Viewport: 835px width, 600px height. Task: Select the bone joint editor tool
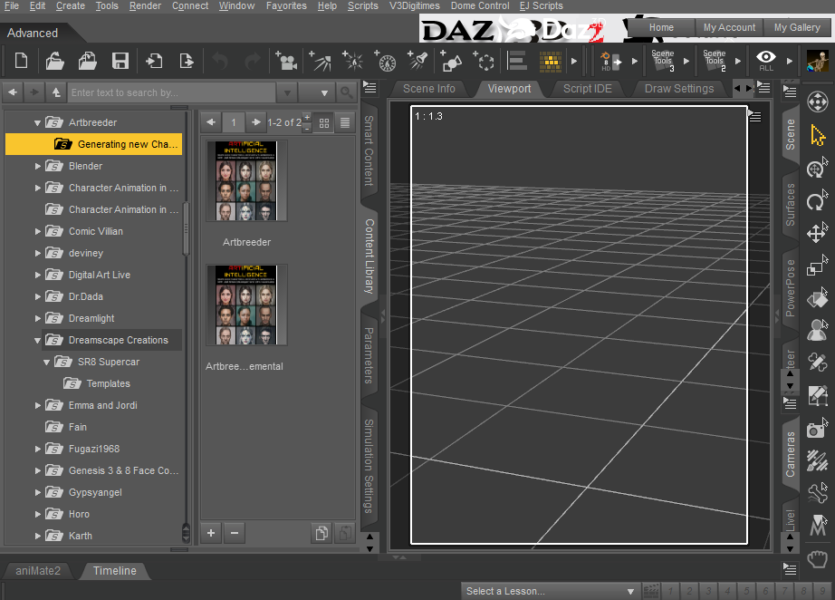pyautogui.click(x=818, y=493)
